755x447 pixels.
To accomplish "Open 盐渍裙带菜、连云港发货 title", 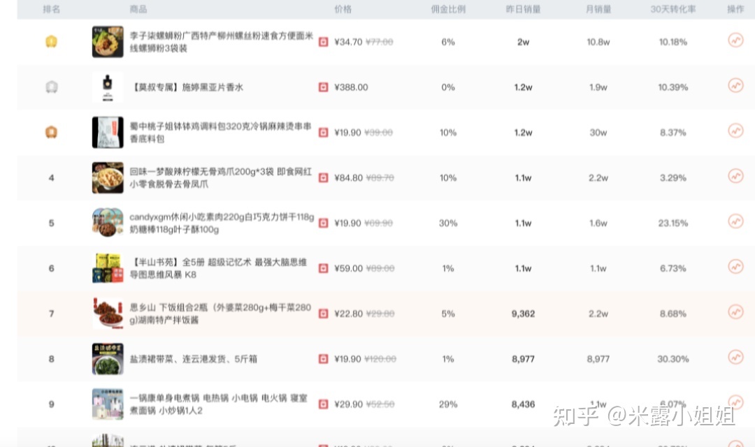I will coord(194,358).
